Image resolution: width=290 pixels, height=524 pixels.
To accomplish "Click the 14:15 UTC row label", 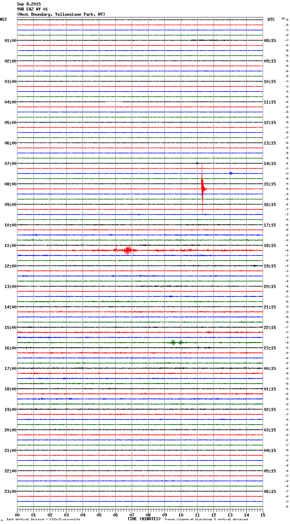I will coord(270,164).
